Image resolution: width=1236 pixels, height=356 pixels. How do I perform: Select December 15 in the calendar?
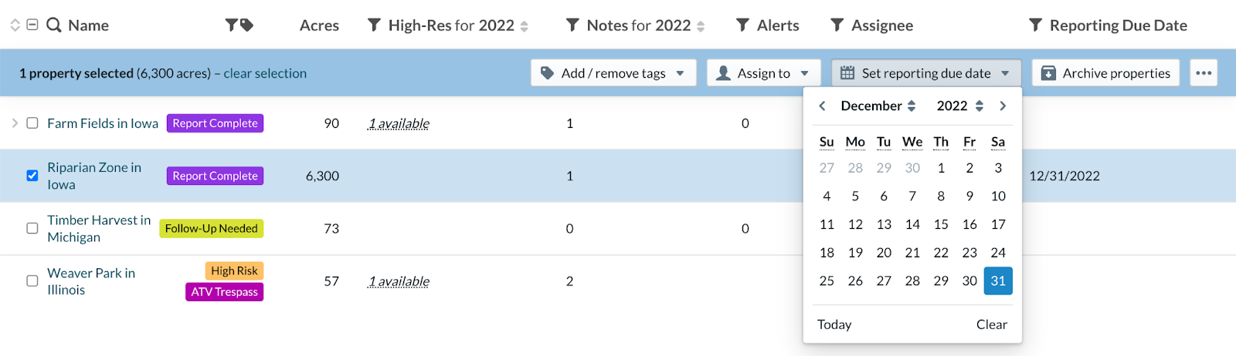pyautogui.click(x=941, y=224)
